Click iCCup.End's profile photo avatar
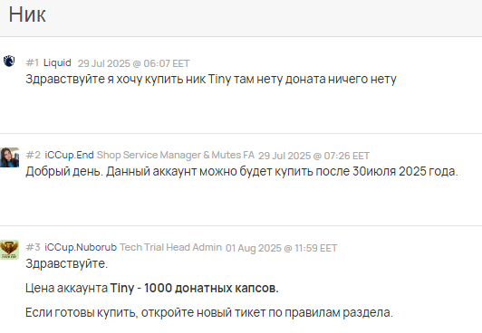The height and width of the screenshot is (333, 482). pyautogui.click(x=10, y=157)
